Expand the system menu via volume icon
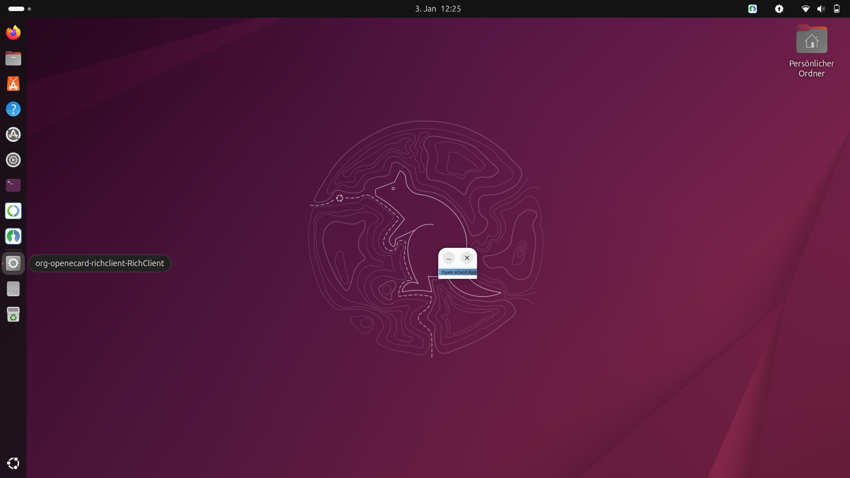Viewport: 850px width, 478px height. (x=821, y=9)
